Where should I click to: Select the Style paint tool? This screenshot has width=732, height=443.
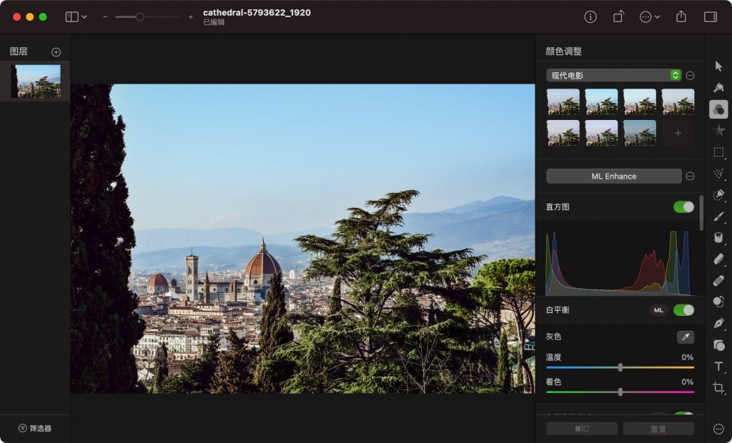718,87
